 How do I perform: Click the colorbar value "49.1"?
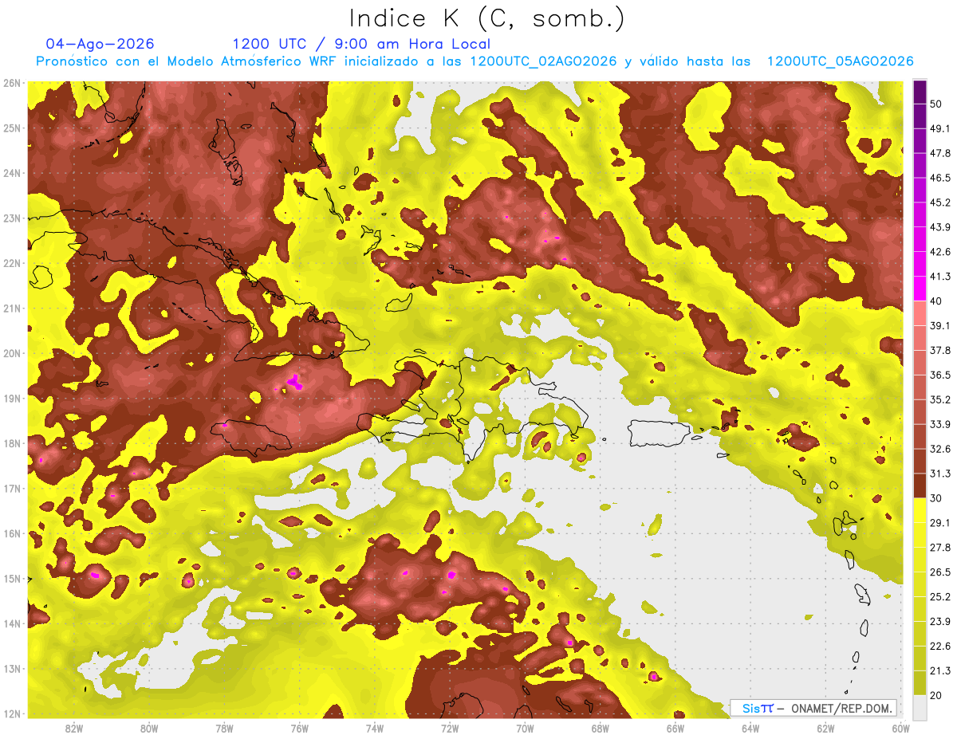940,128
